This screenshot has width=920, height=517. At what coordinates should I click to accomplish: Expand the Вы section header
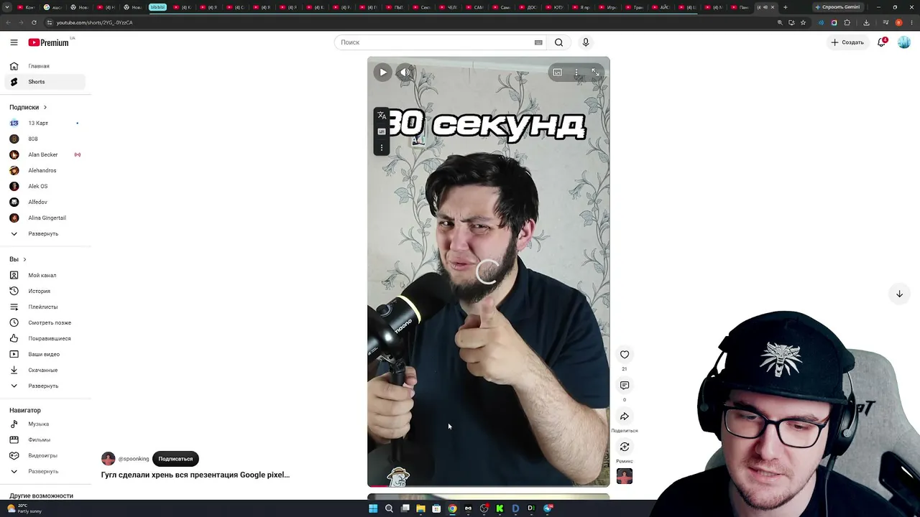[x=18, y=259]
